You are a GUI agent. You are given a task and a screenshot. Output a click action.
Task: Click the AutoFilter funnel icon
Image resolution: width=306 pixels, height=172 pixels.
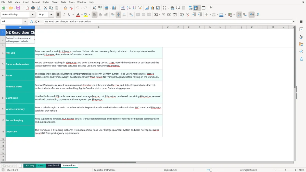coord(140,8)
